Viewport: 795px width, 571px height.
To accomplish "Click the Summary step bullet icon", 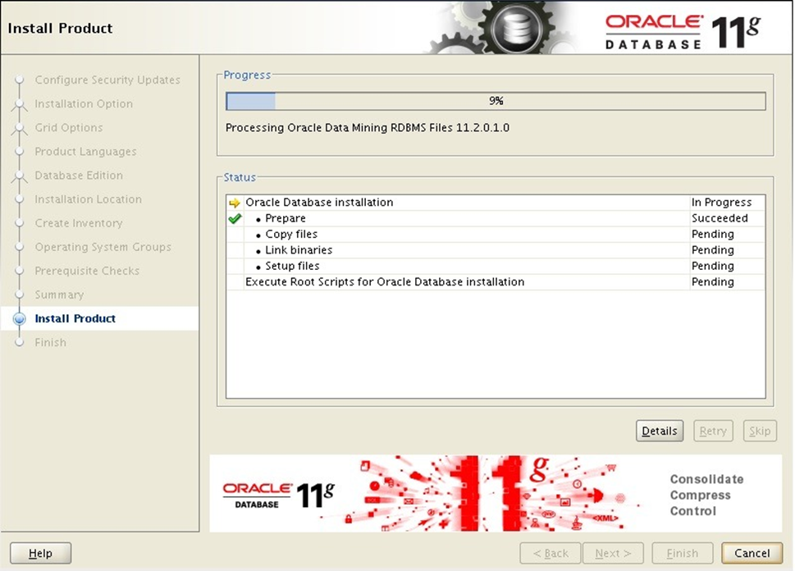I will (x=19, y=295).
